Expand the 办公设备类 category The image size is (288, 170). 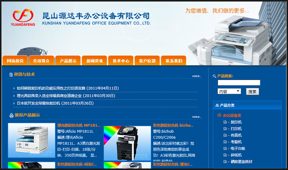click(x=232, y=115)
